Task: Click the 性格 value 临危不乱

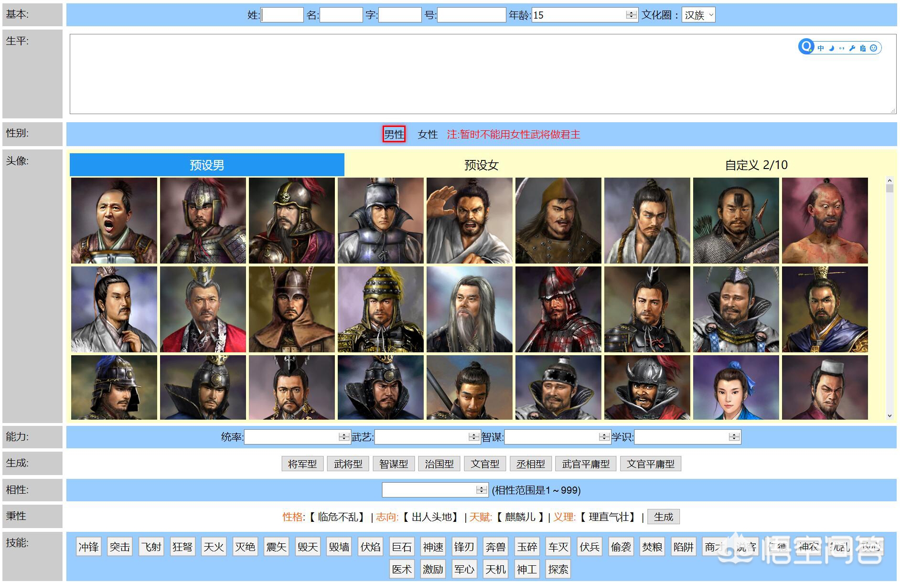Action: (x=337, y=517)
